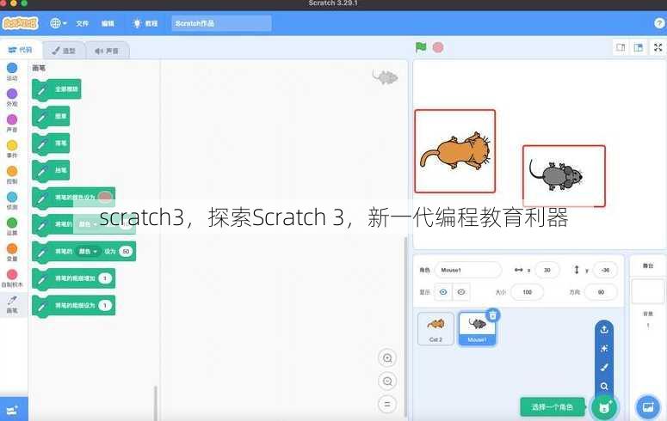Image resolution: width=667 pixels, height=421 pixels.
Task: Click the sprite size field showing 100
Action: [x=528, y=292]
